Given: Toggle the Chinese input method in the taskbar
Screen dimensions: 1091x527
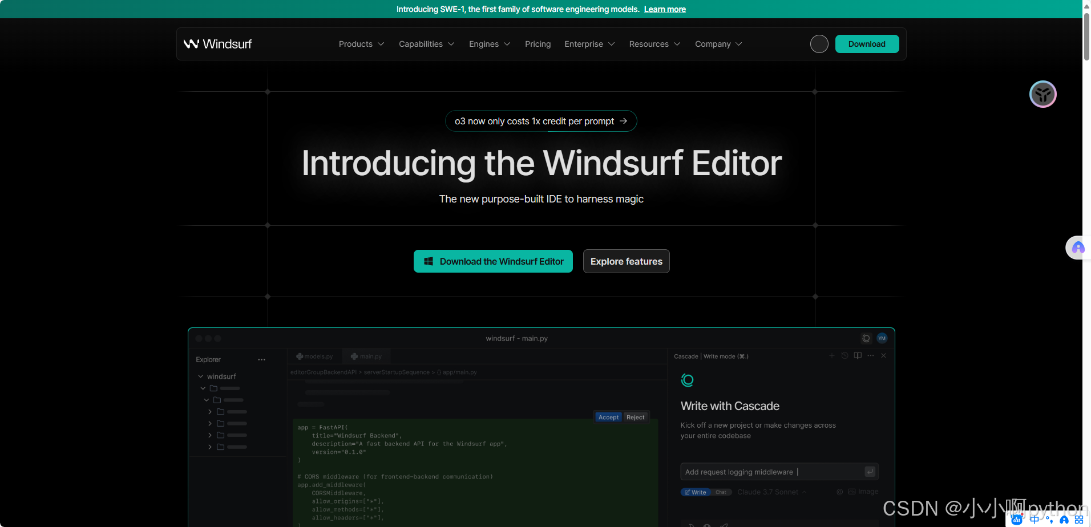Looking at the screenshot, I should point(1035,520).
